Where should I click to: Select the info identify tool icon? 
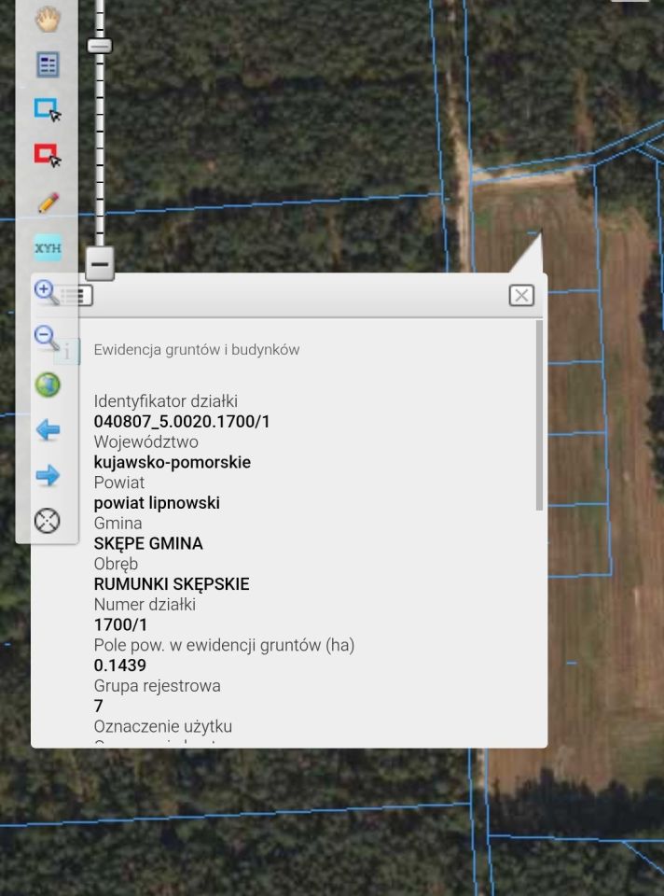coord(67,352)
